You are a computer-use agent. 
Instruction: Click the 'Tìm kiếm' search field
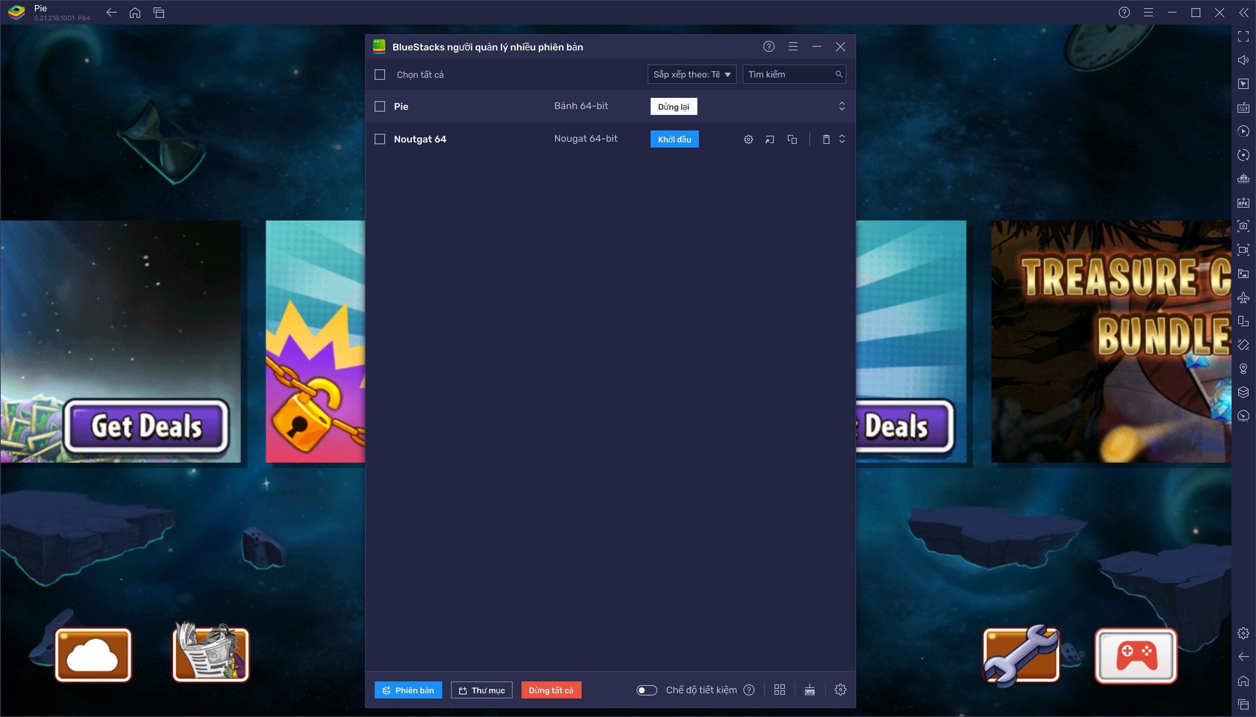point(793,75)
